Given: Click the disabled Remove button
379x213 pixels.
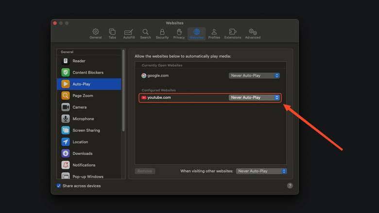Looking at the screenshot, I should tap(145, 171).
